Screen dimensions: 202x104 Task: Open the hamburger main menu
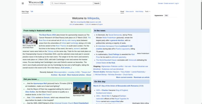[23, 3]
